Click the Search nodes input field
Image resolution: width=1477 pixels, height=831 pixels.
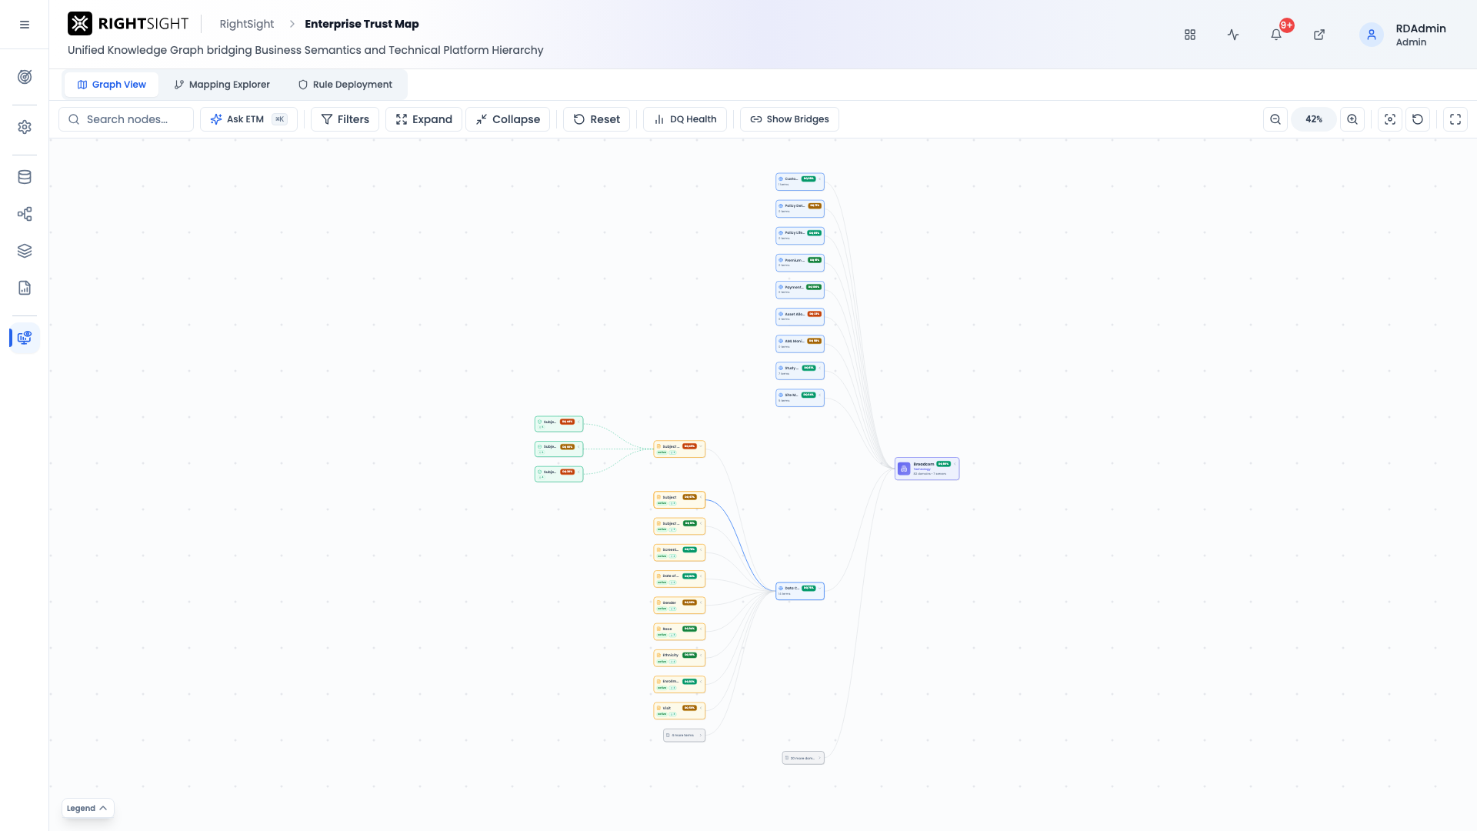click(126, 119)
